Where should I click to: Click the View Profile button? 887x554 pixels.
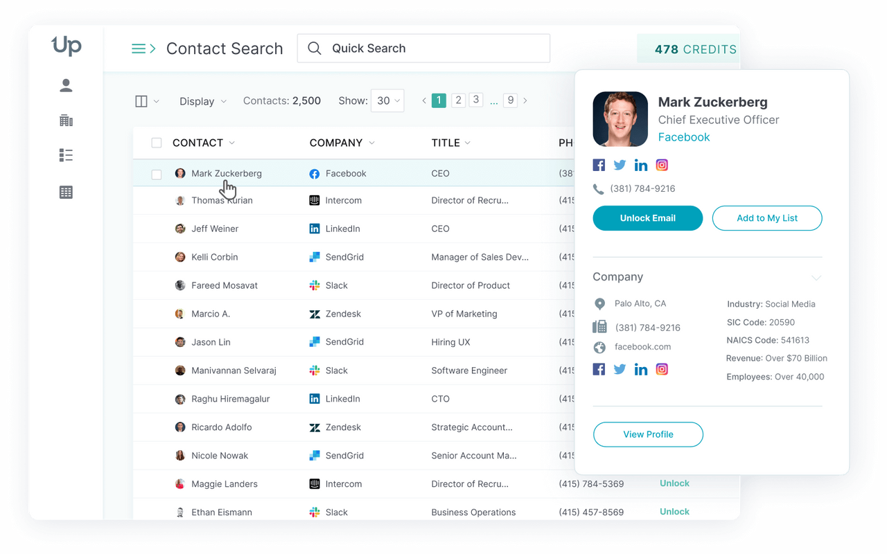pos(648,434)
